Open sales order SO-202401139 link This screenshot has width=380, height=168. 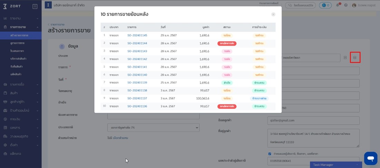coord(137,83)
